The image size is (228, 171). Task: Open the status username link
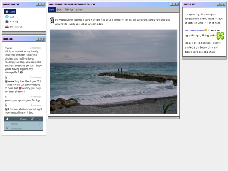(x=194, y=30)
